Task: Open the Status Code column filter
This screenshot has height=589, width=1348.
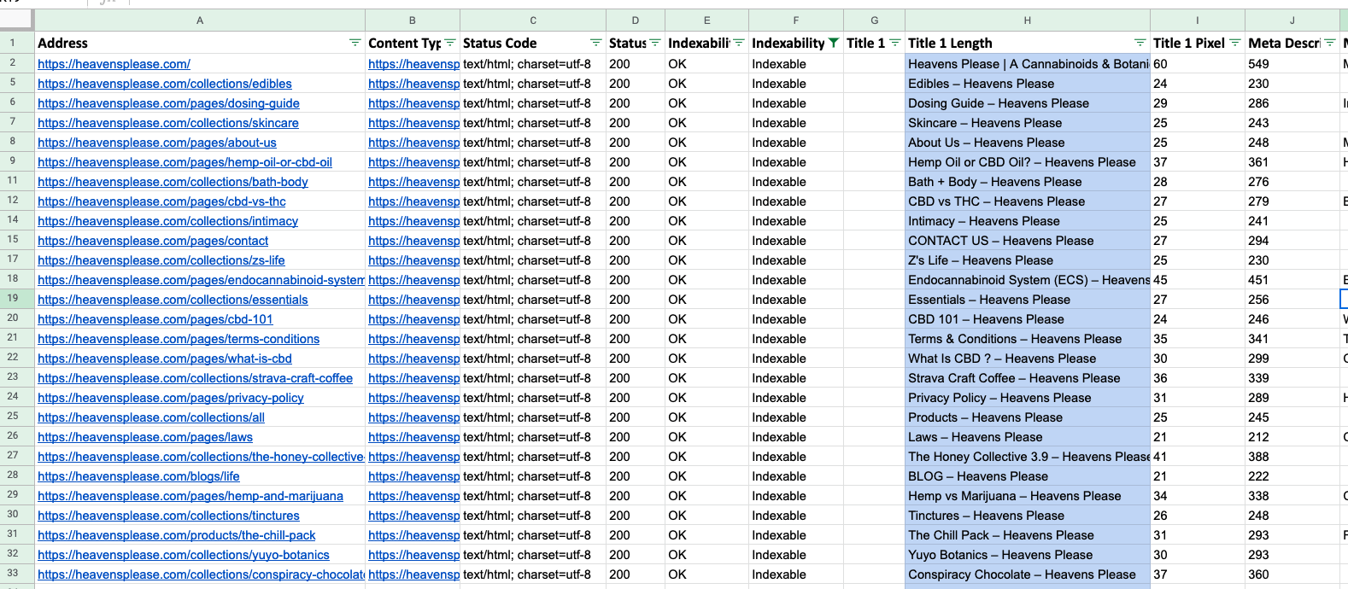Action: (596, 43)
